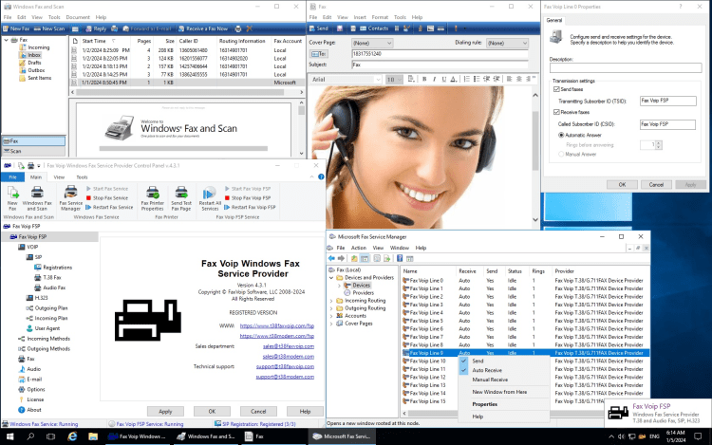Switch to View tab in Fax Voip ribbon
The image size is (712, 445).
[59, 177]
